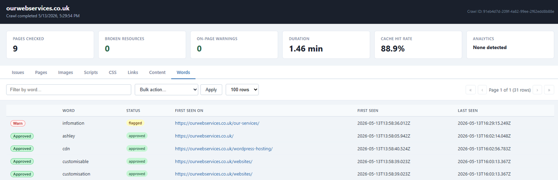Click cdn last seen 16:02:56.783Z timestamp
The image size is (558, 180).
point(484,149)
